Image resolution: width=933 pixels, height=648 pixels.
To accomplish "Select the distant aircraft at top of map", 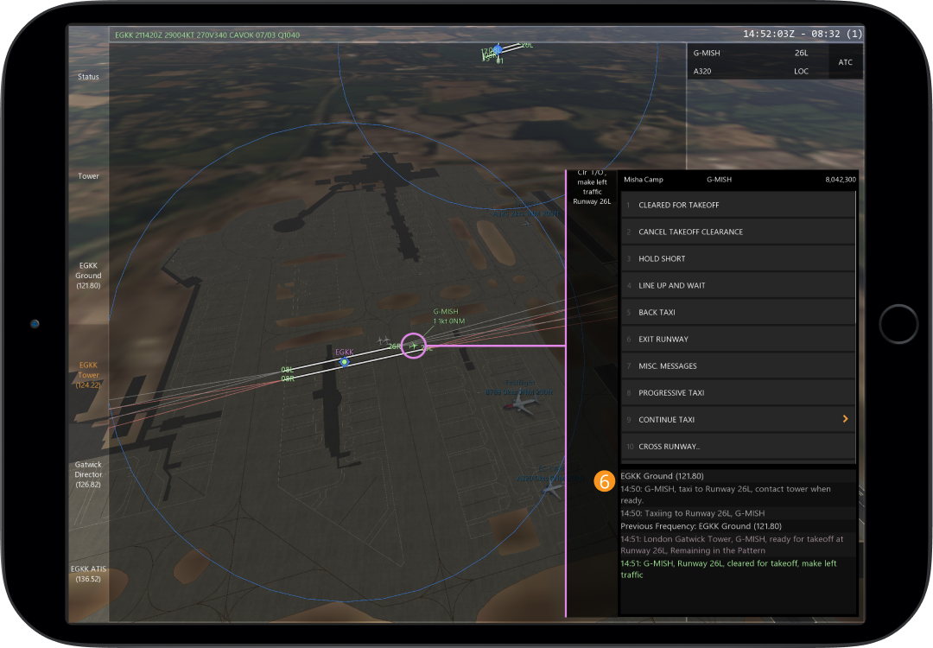I will [x=497, y=49].
